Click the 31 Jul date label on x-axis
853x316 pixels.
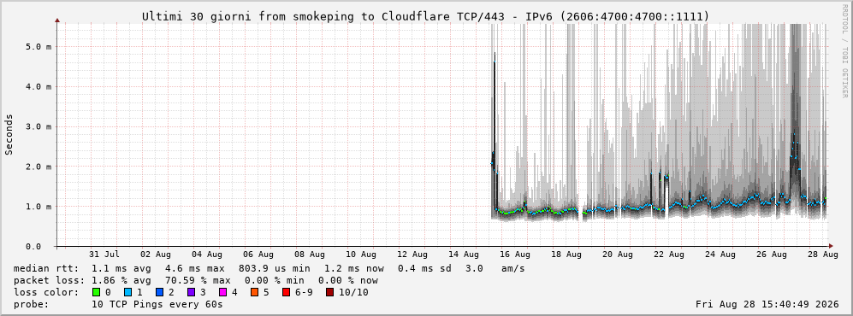[104, 255]
